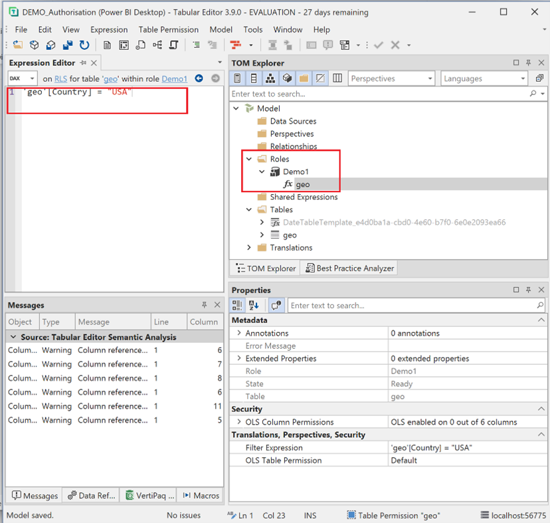The width and height of the screenshot is (550, 523).
Task: Collapse the Tabular Editor Semantic Analysis group
Action: click(x=13, y=337)
